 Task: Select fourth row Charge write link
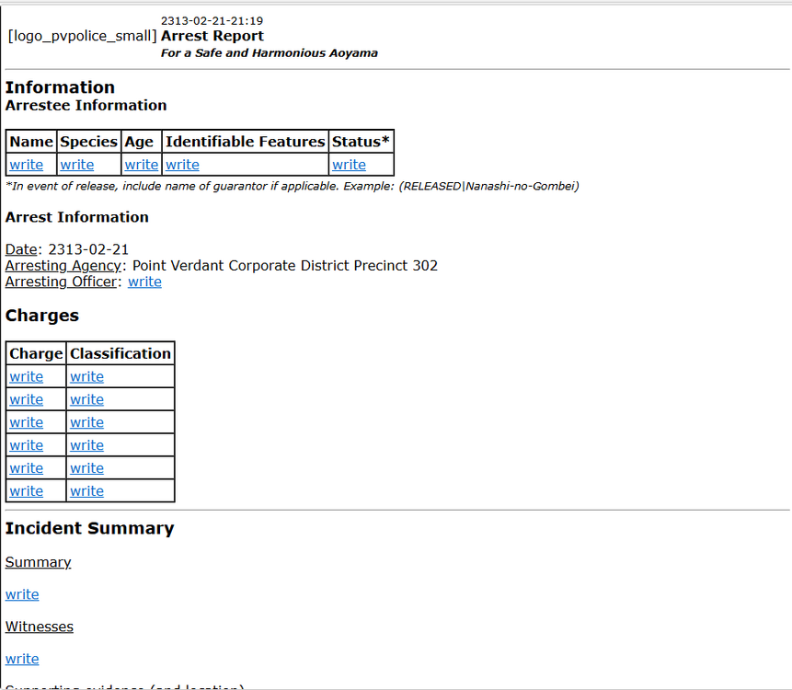click(26, 445)
